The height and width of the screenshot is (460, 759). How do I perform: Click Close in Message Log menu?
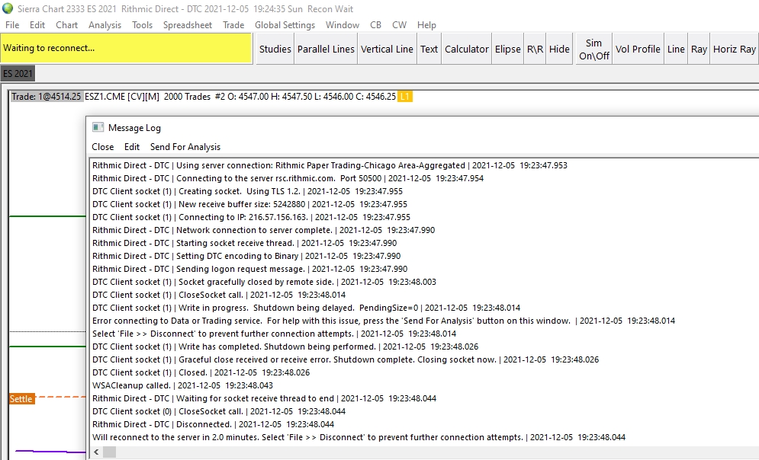point(103,147)
